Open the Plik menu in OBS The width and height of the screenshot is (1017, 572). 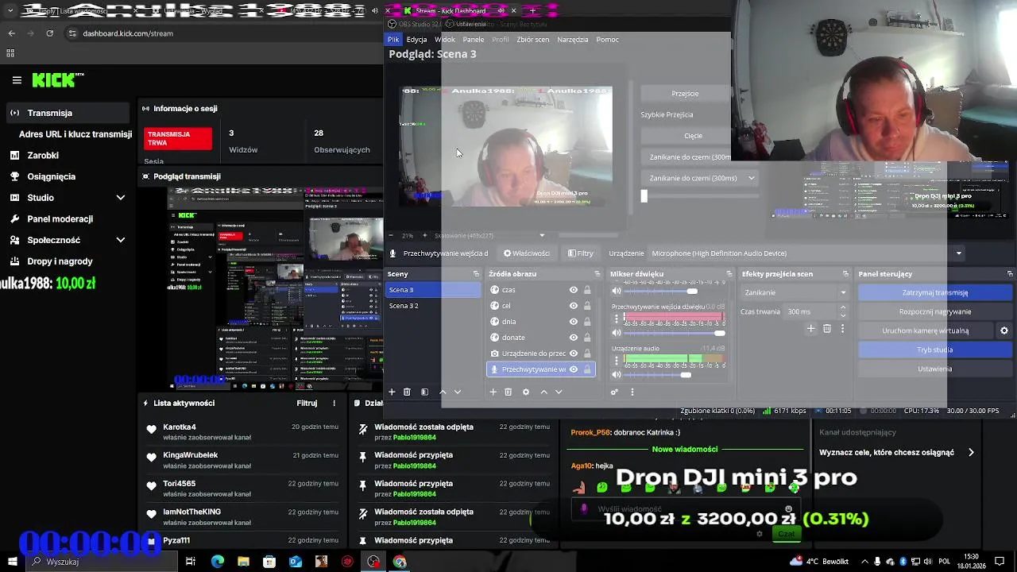[x=393, y=39]
